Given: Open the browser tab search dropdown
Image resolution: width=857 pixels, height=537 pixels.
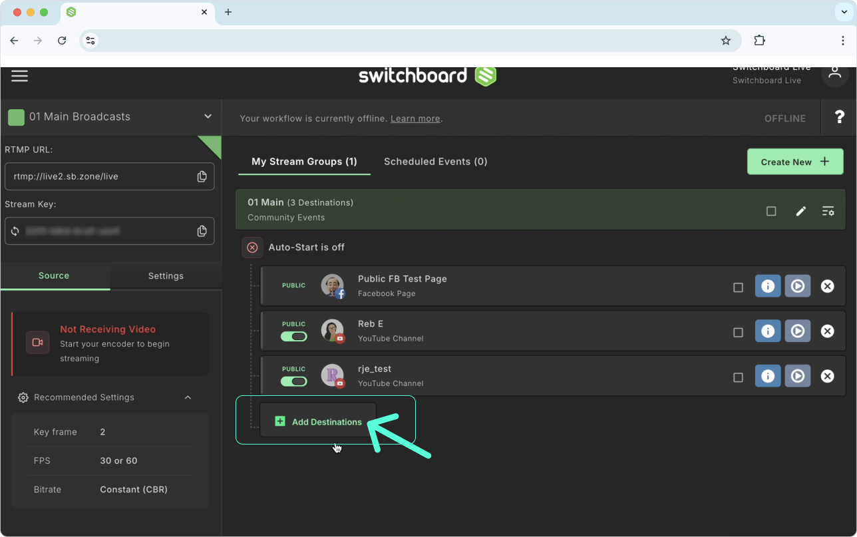Looking at the screenshot, I should coord(844,12).
